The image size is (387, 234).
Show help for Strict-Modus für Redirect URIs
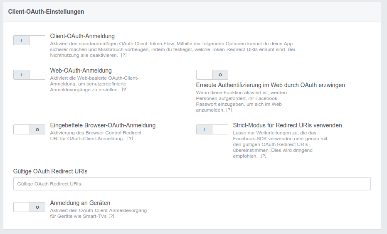tap(264, 156)
